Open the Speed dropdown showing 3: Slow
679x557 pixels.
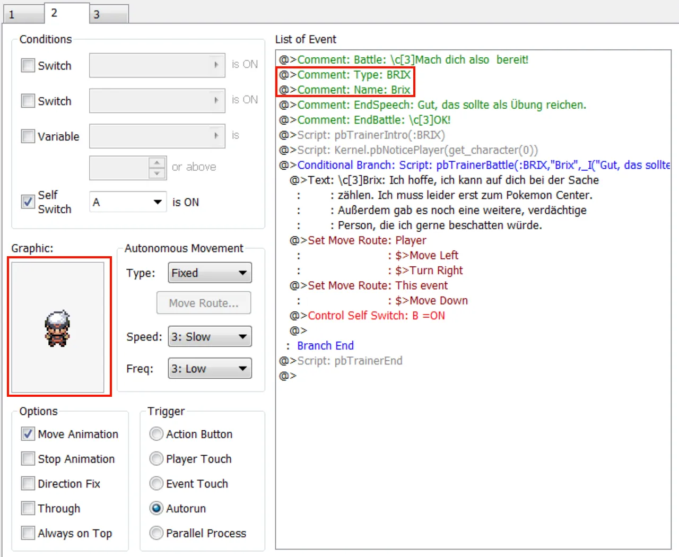click(210, 336)
